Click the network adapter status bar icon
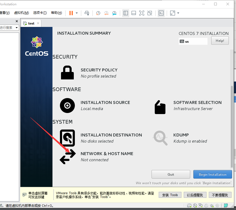 [201, 205]
